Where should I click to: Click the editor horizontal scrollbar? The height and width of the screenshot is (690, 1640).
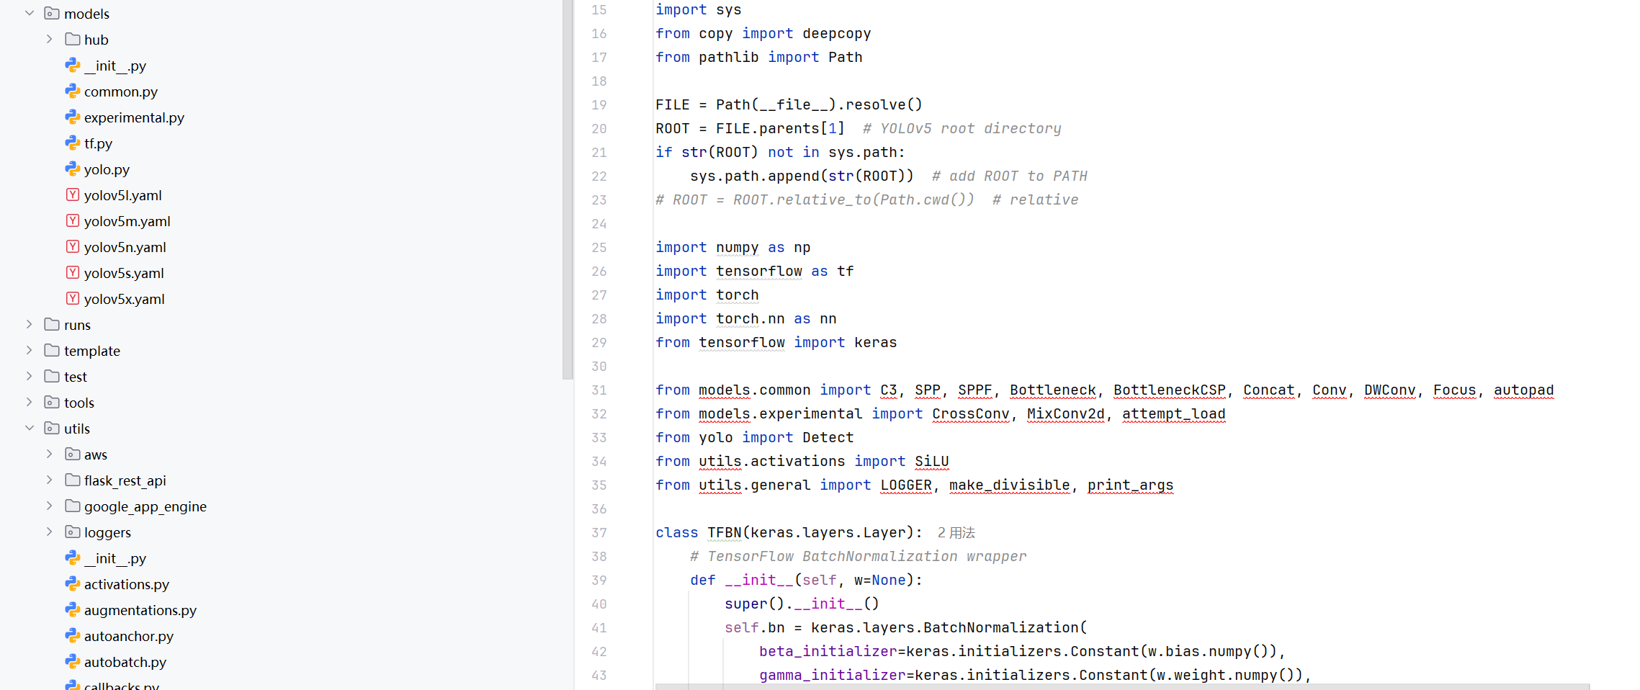[1122, 686]
